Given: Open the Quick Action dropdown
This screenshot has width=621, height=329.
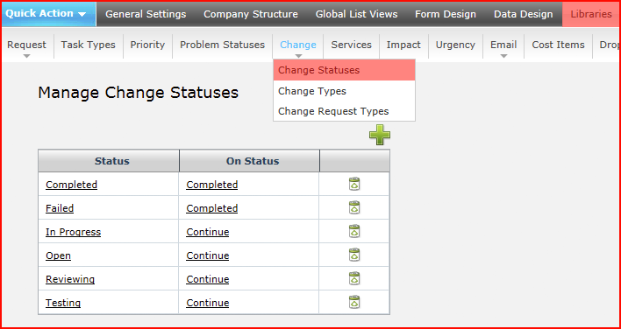Looking at the screenshot, I should click(49, 14).
